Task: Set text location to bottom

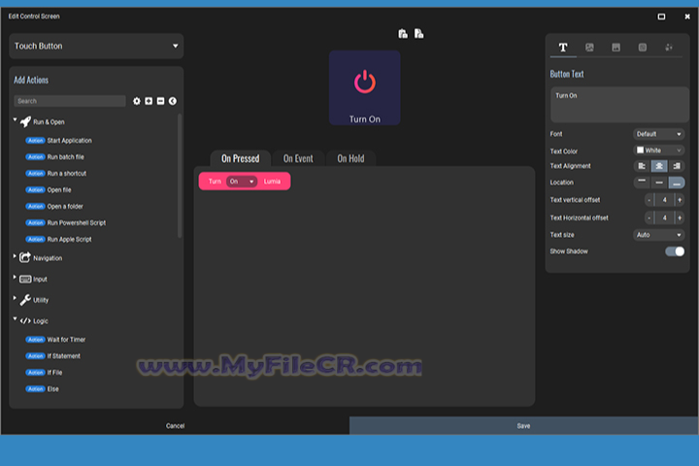Action: pyautogui.click(x=677, y=183)
